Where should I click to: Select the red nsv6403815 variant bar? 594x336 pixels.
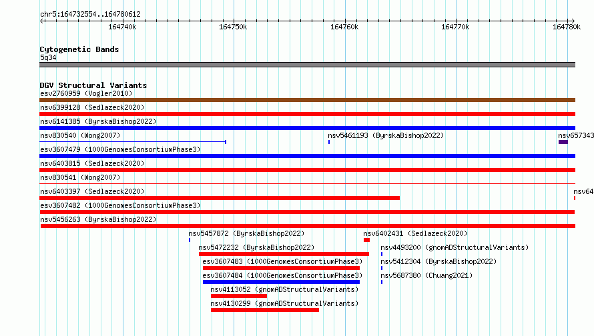coord(307,170)
